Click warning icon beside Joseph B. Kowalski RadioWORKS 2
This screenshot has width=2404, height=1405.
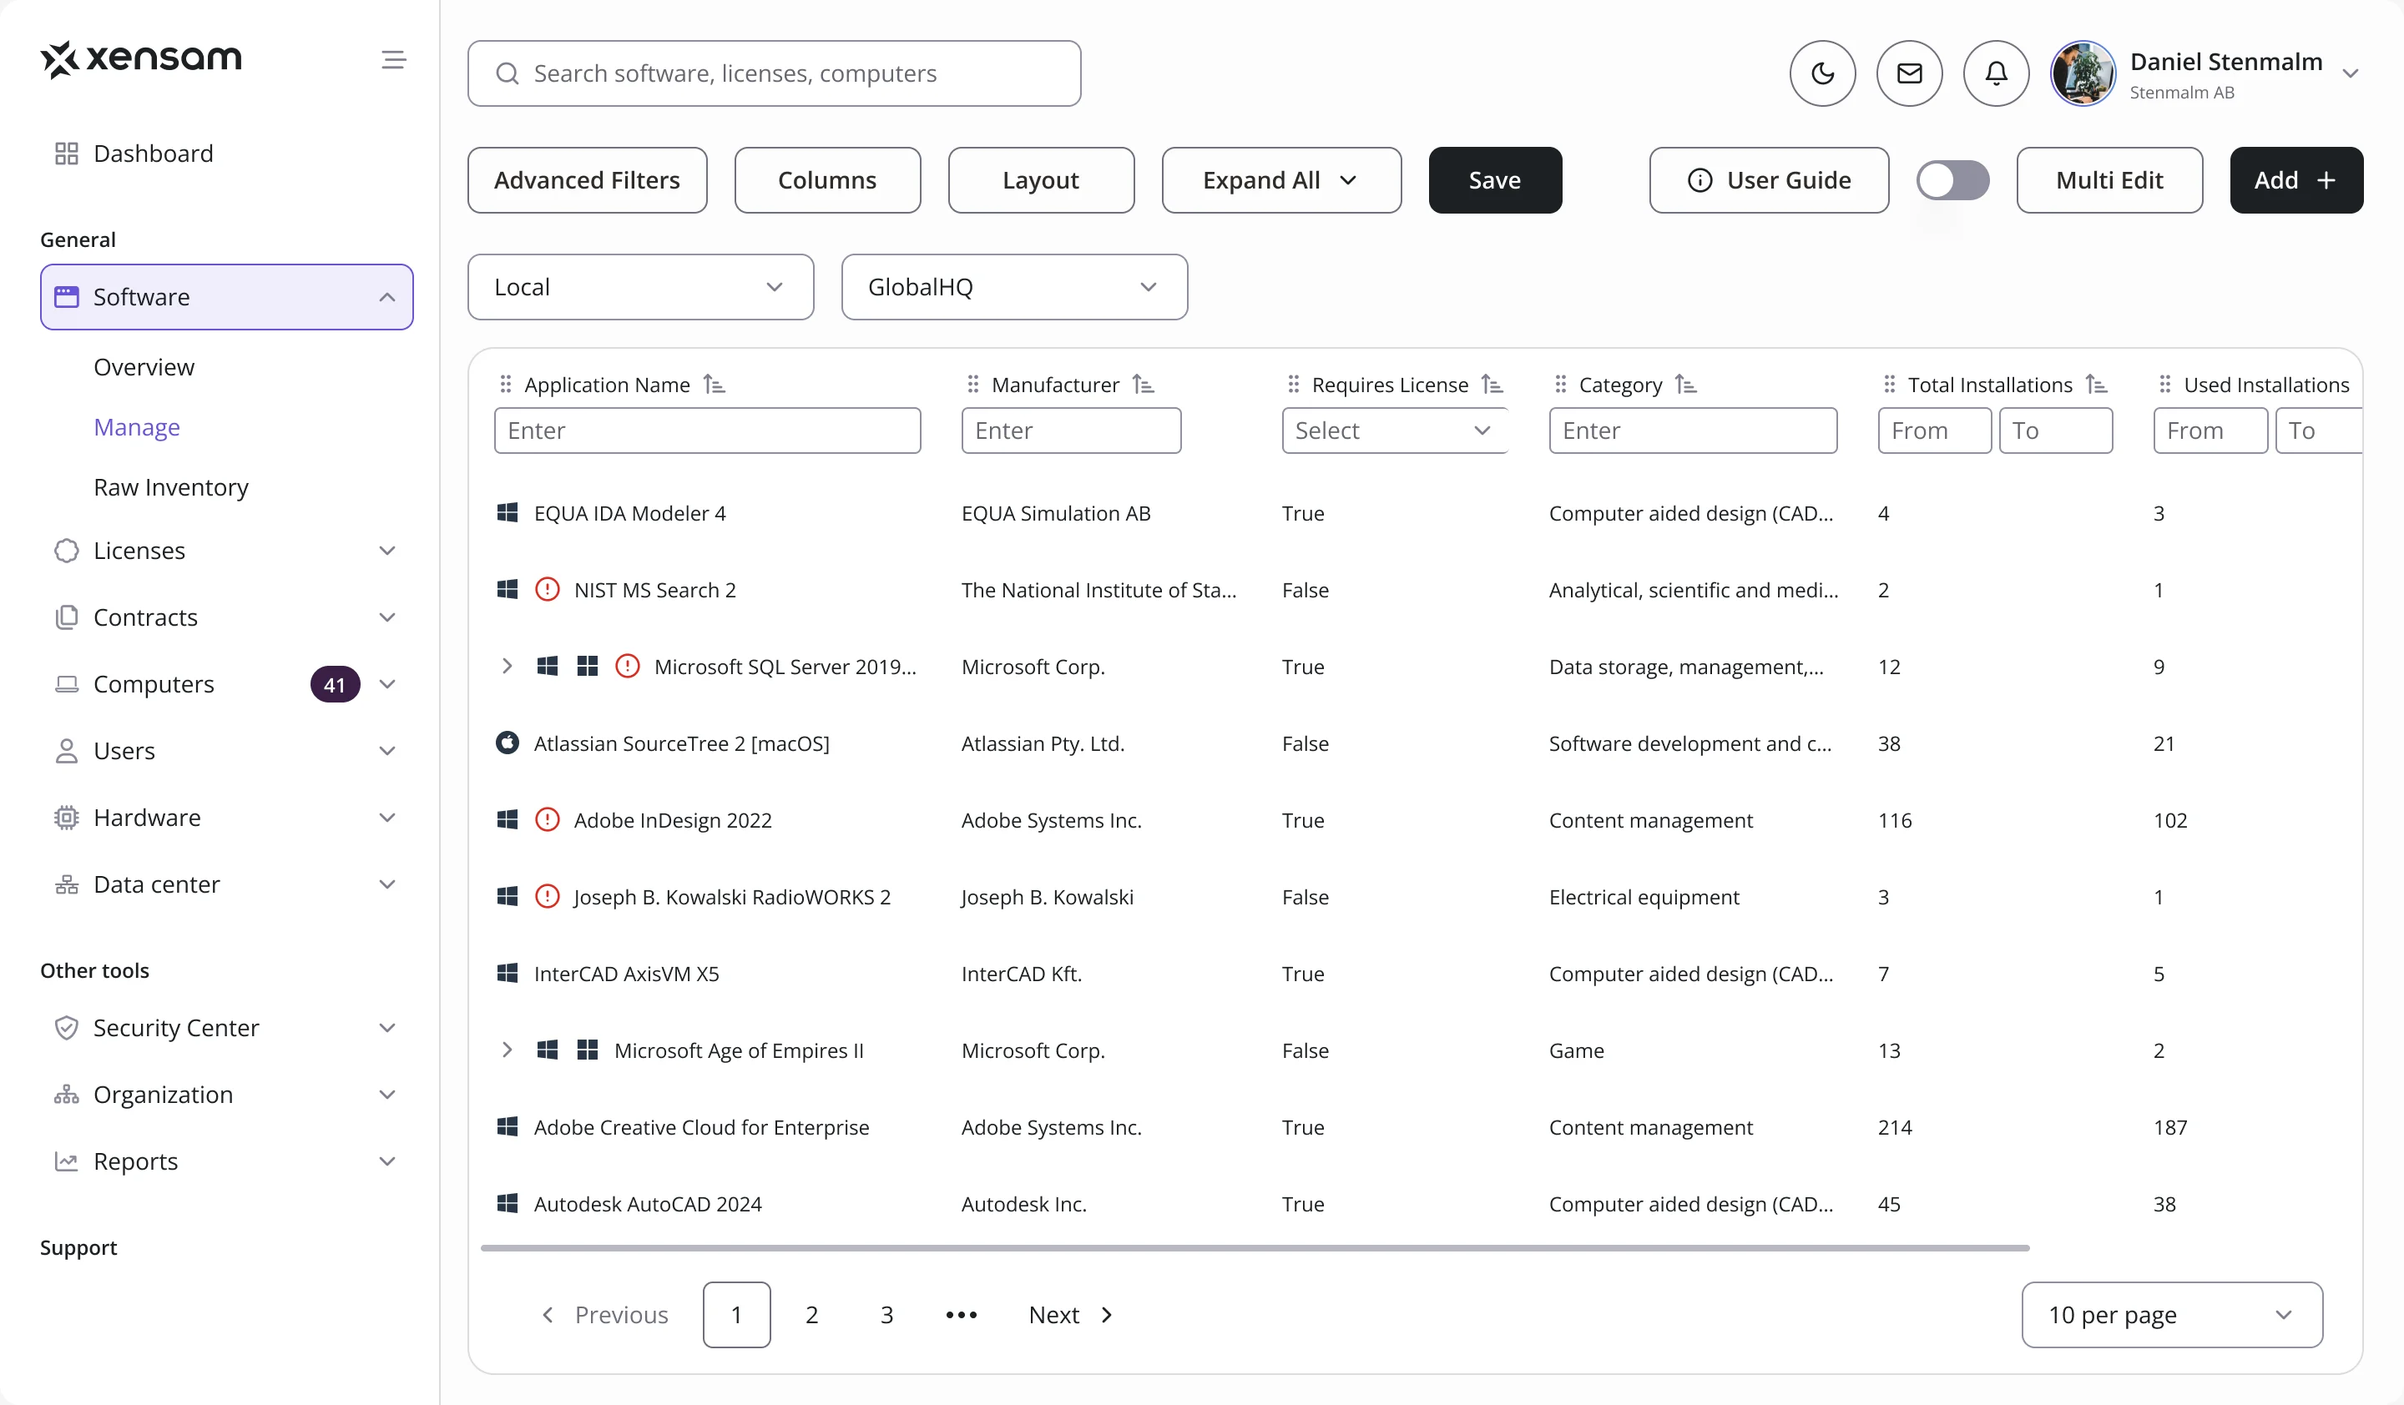click(548, 897)
